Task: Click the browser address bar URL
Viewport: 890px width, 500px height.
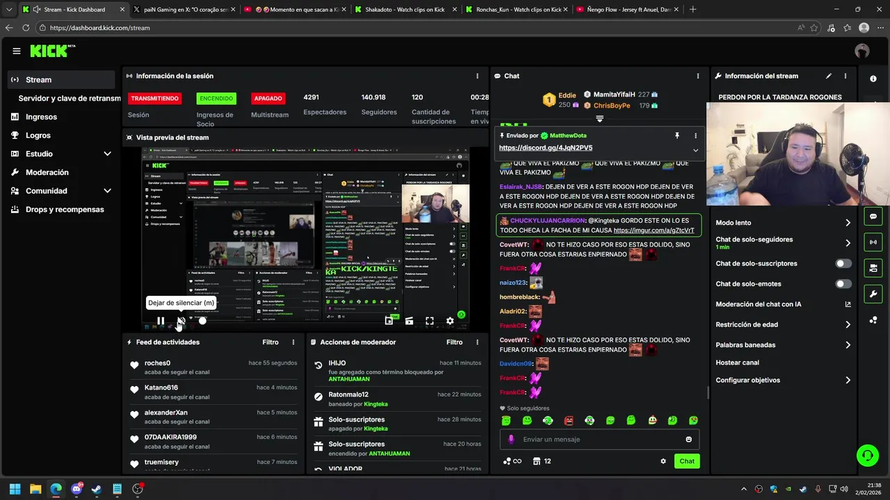Action: pos(100,28)
